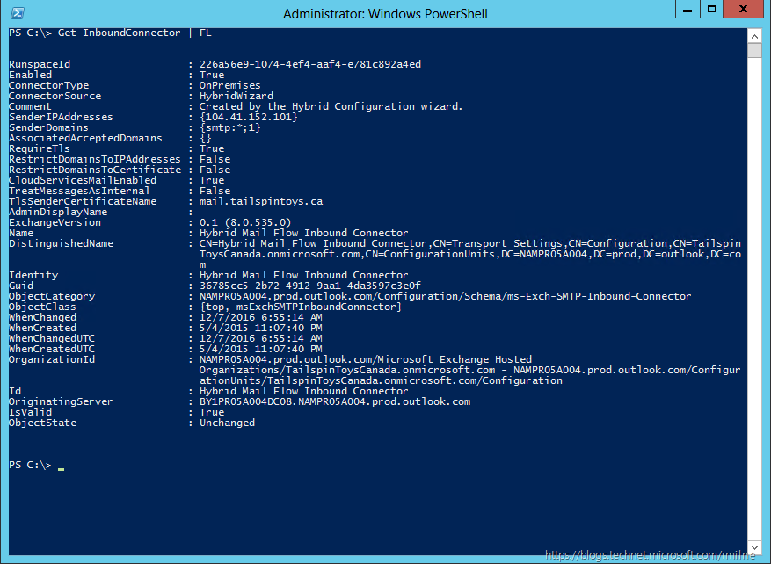Close the Administrator PowerShell window
Screen dimensions: 771x564
pos(744,10)
